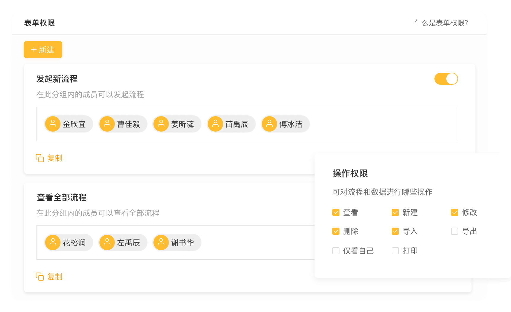The image size is (511, 312).
Task: Click the avatar icon of 傅冰洁
Action: (x=269, y=124)
